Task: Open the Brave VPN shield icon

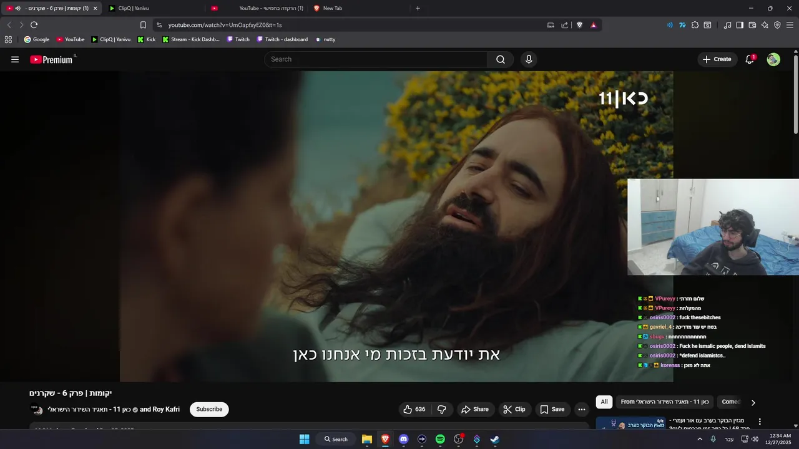Action: [x=777, y=25]
